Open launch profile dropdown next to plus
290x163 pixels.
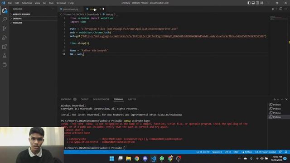point(278,99)
